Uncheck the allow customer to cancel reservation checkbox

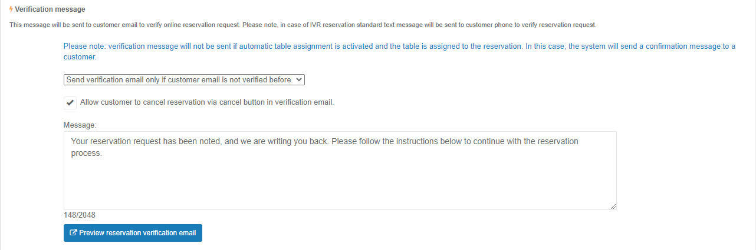tap(70, 102)
